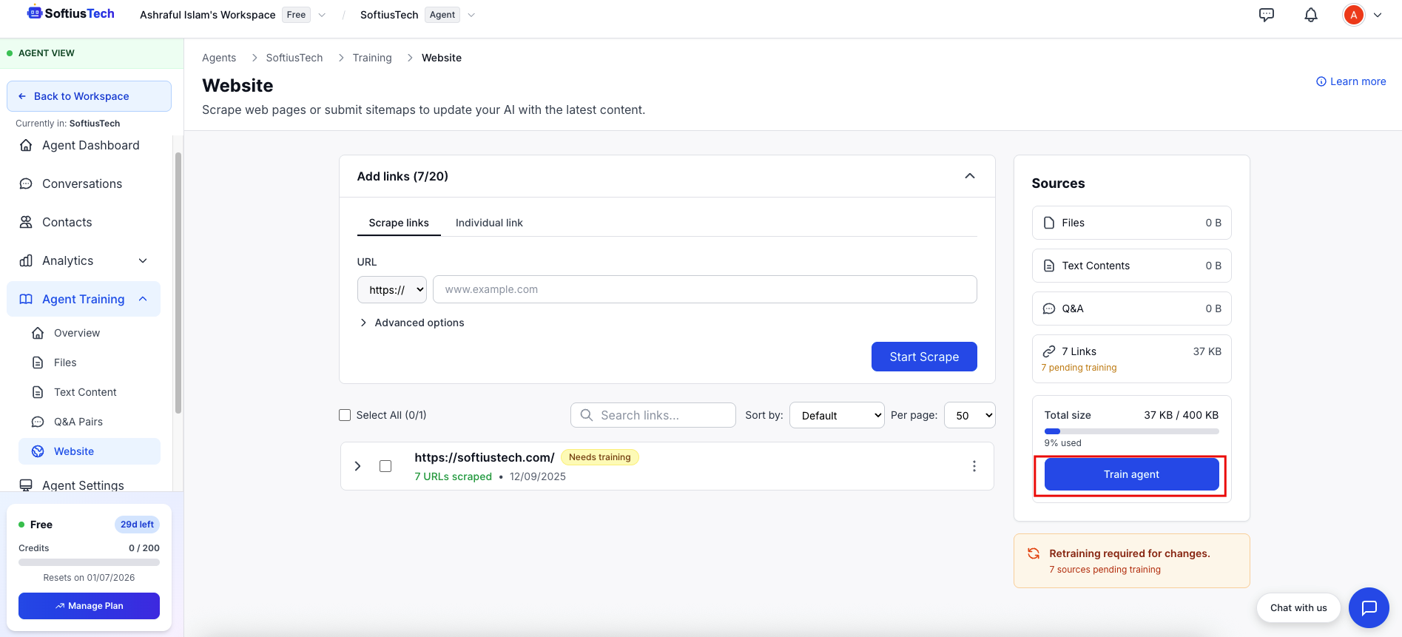The image size is (1402, 637).
Task: Open the feedback message icon in header
Action: (x=1267, y=15)
